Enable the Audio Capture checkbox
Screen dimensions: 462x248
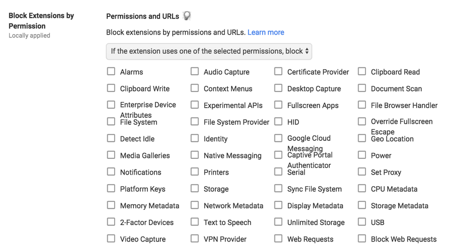[195, 72]
